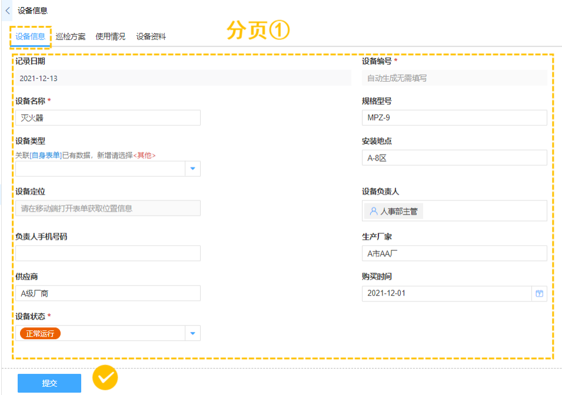
Task: Click the 设备名称 field containing 灭火器
Action: (x=108, y=118)
